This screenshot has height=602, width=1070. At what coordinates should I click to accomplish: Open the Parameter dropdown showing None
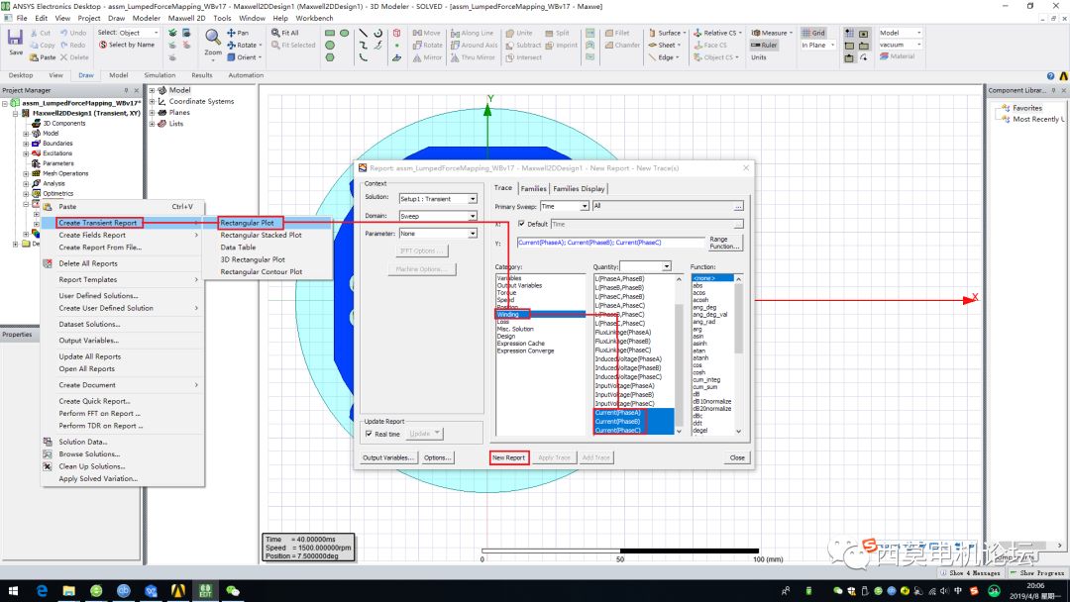click(x=438, y=234)
